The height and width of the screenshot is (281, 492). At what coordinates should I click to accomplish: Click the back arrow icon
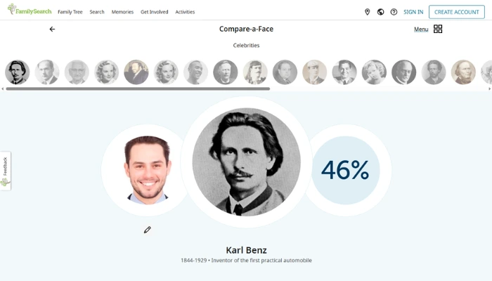[x=52, y=30]
